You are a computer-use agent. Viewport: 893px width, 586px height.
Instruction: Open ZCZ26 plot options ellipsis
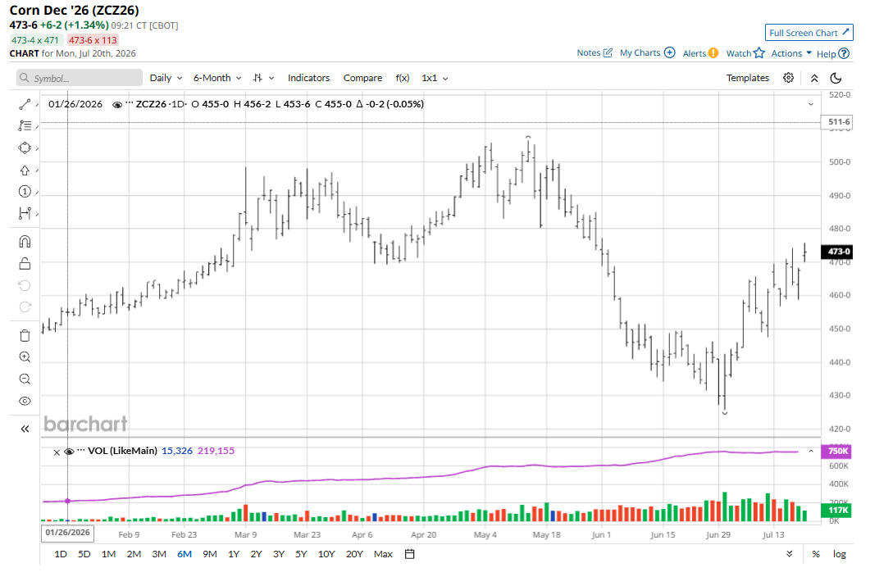coord(130,103)
